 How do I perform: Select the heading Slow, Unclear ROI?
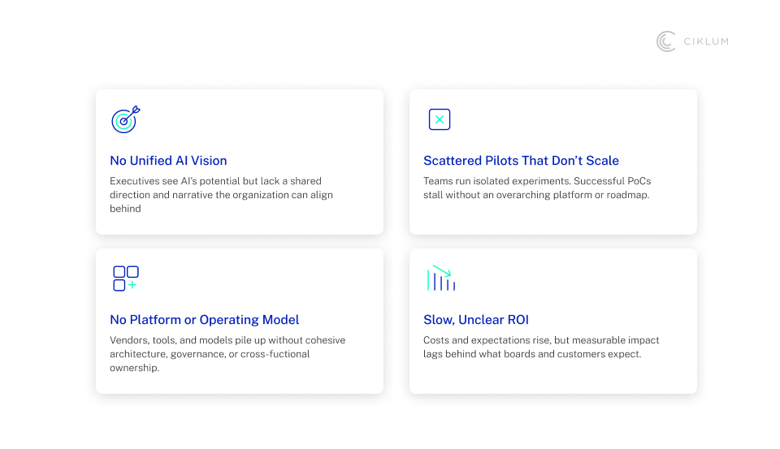coord(476,320)
